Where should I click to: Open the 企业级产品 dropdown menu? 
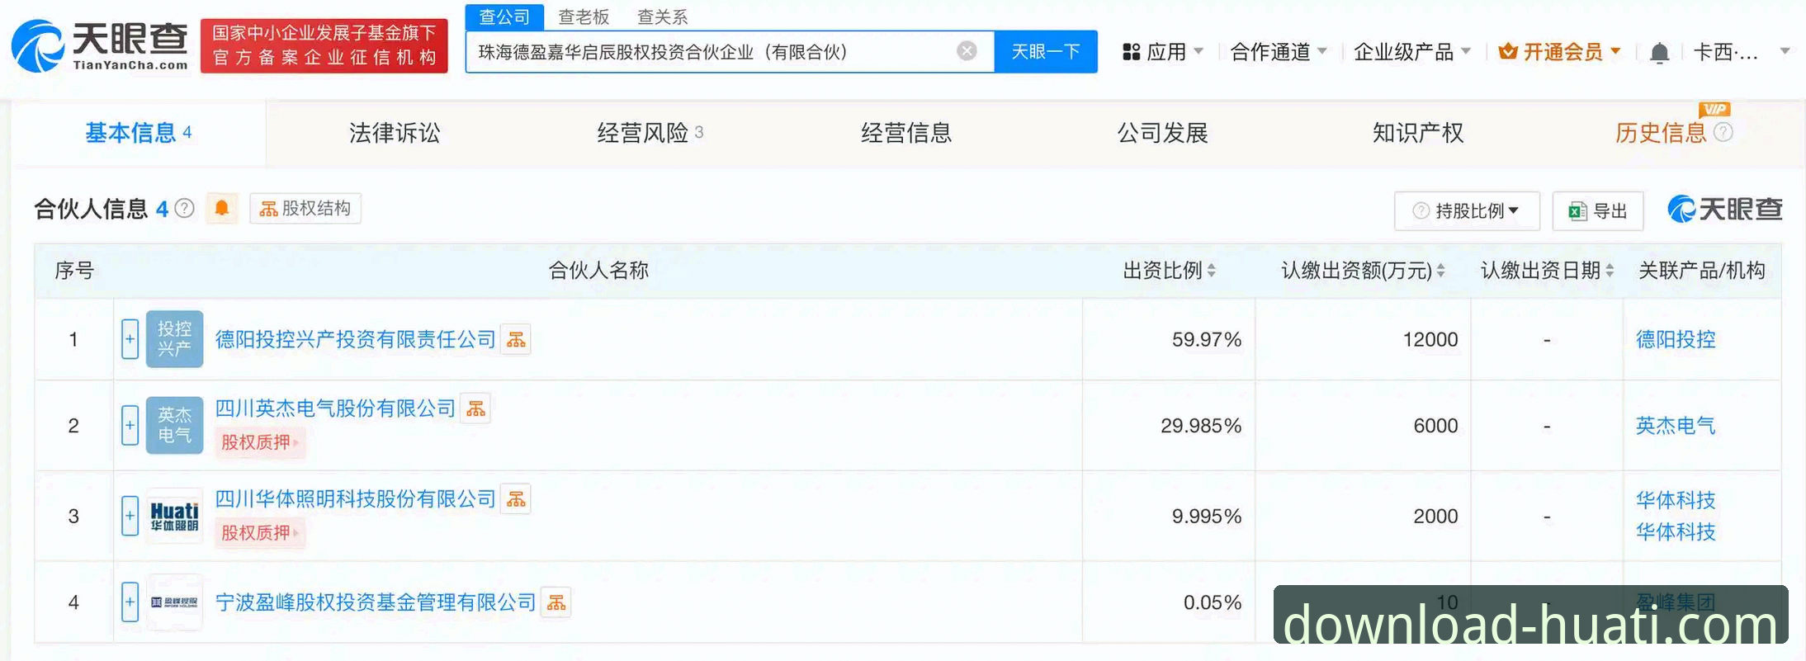tap(1412, 52)
